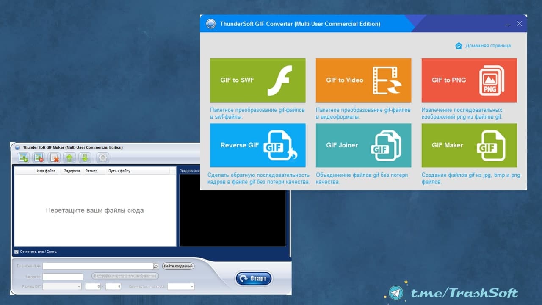
Task: Focus the Название input field
Action: coord(63,277)
